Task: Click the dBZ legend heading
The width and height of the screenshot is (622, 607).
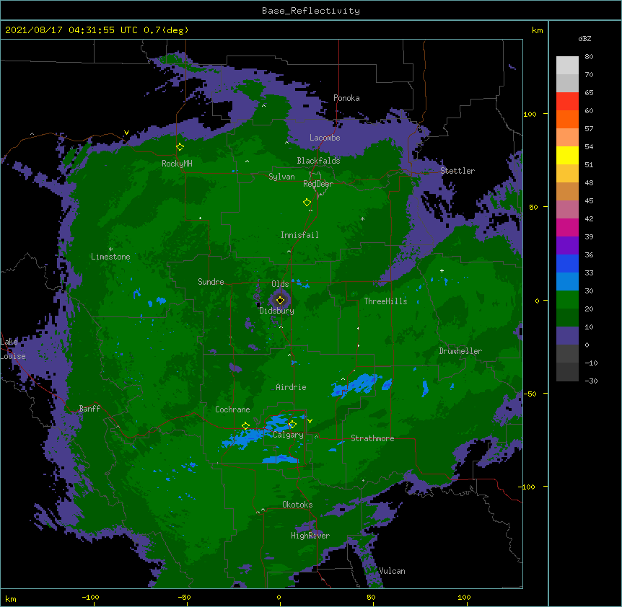Action: click(584, 39)
